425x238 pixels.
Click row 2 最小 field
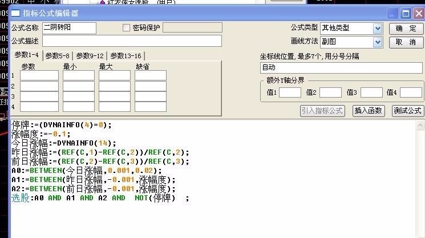click(79, 86)
